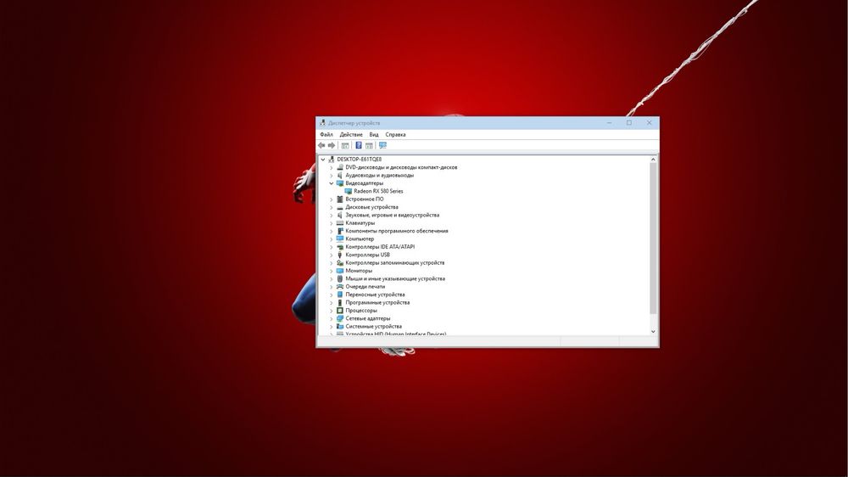The width and height of the screenshot is (848, 477).
Task: Click the display icon beside Видеоадаптеры
Action: pos(340,183)
